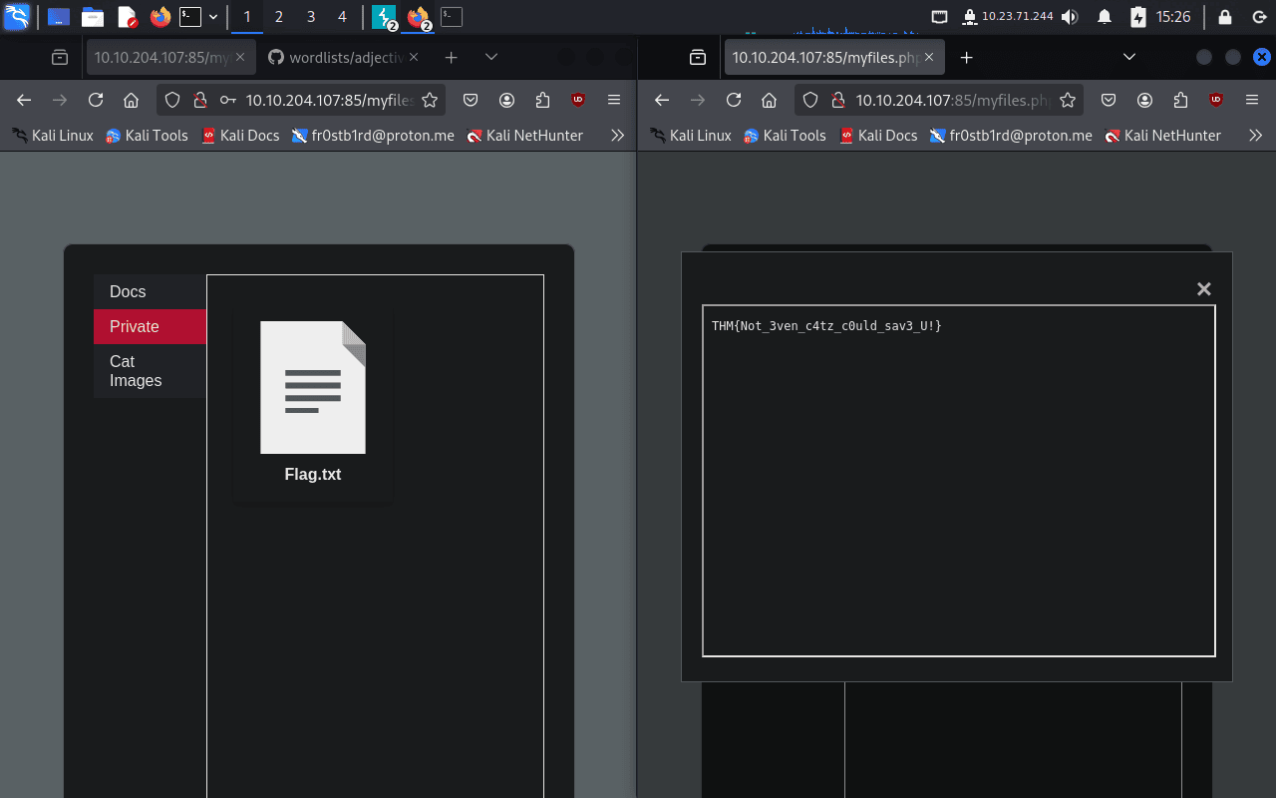Screen dimensions: 1276x798
Task: Go to home page in right browser
Action: [x=769, y=100]
